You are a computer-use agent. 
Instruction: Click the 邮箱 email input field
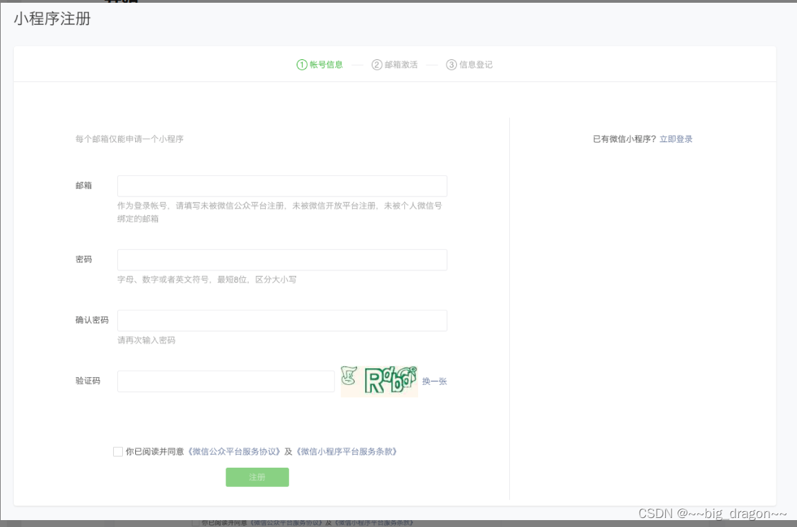click(282, 186)
